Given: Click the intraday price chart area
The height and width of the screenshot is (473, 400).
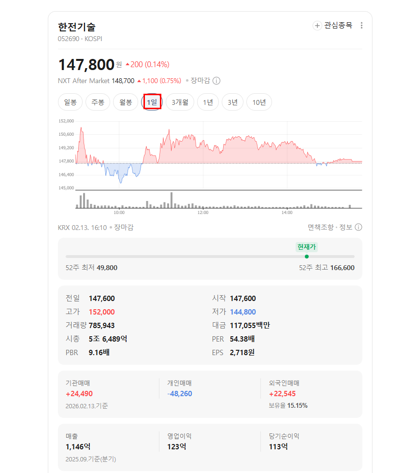Looking at the screenshot, I should (x=219, y=155).
